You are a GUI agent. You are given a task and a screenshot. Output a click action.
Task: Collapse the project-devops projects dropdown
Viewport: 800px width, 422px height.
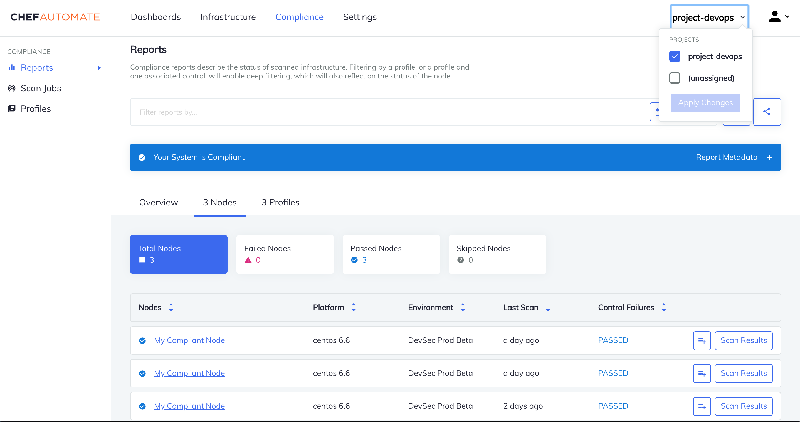(742, 18)
